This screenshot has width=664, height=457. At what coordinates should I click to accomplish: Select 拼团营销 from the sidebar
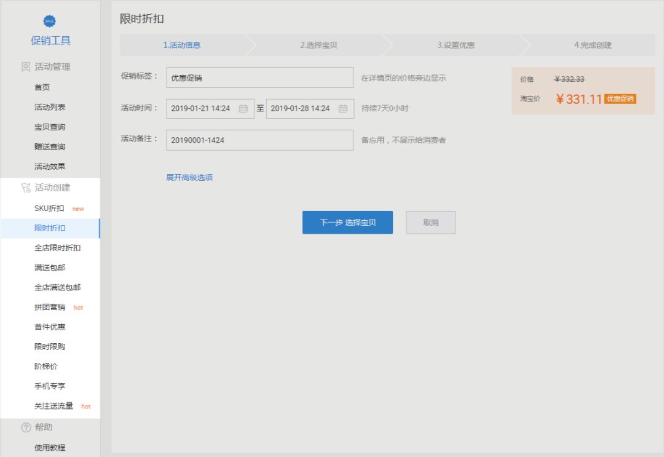tap(50, 307)
